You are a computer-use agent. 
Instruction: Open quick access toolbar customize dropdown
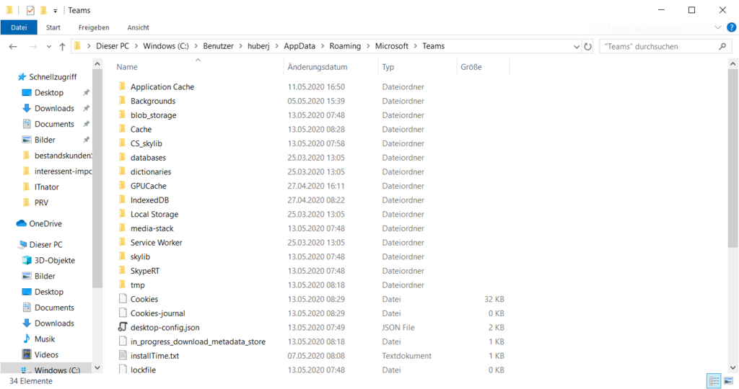point(55,10)
